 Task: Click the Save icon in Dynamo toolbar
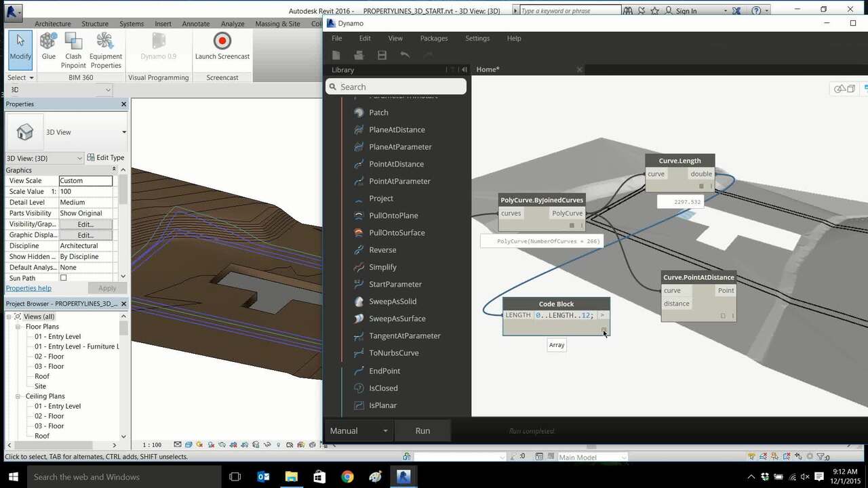click(382, 55)
